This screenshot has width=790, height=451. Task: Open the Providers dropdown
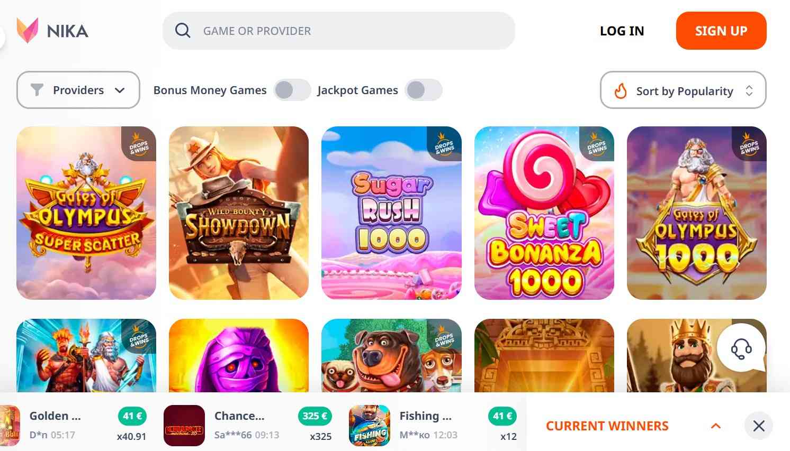[78, 90]
